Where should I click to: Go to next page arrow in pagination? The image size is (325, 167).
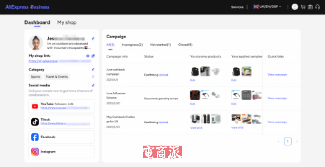pos(297,141)
